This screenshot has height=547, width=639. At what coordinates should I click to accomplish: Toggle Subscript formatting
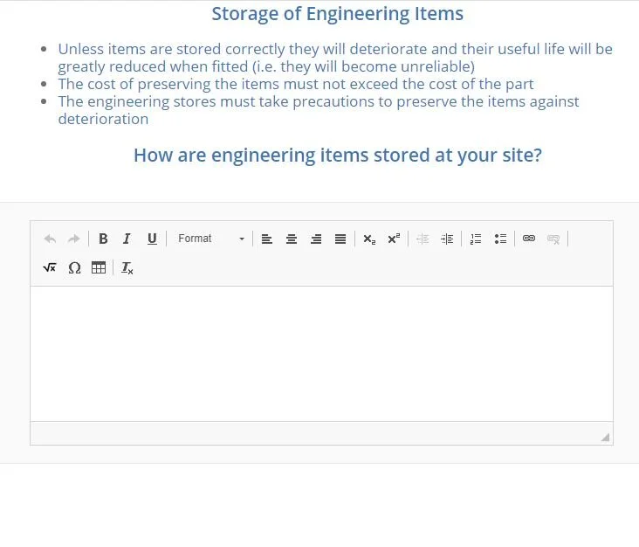pyautogui.click(x=369, y=239)
